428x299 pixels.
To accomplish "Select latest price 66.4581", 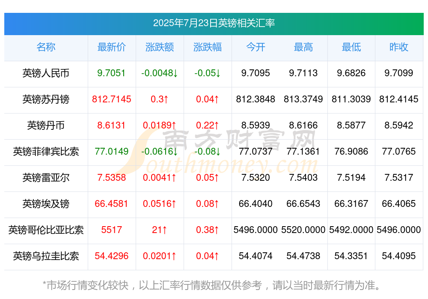I will click(111, 203).
